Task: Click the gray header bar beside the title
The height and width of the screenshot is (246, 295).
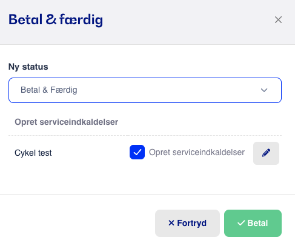Action: point(188,20)
